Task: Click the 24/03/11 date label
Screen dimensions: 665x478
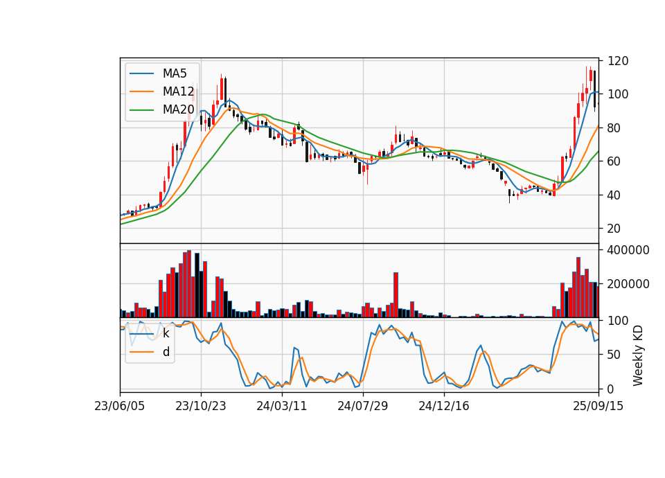Action: (x=282, y=407)
